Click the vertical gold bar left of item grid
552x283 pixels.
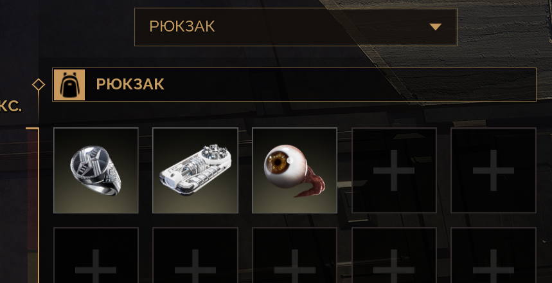click(x=38, y=205)
